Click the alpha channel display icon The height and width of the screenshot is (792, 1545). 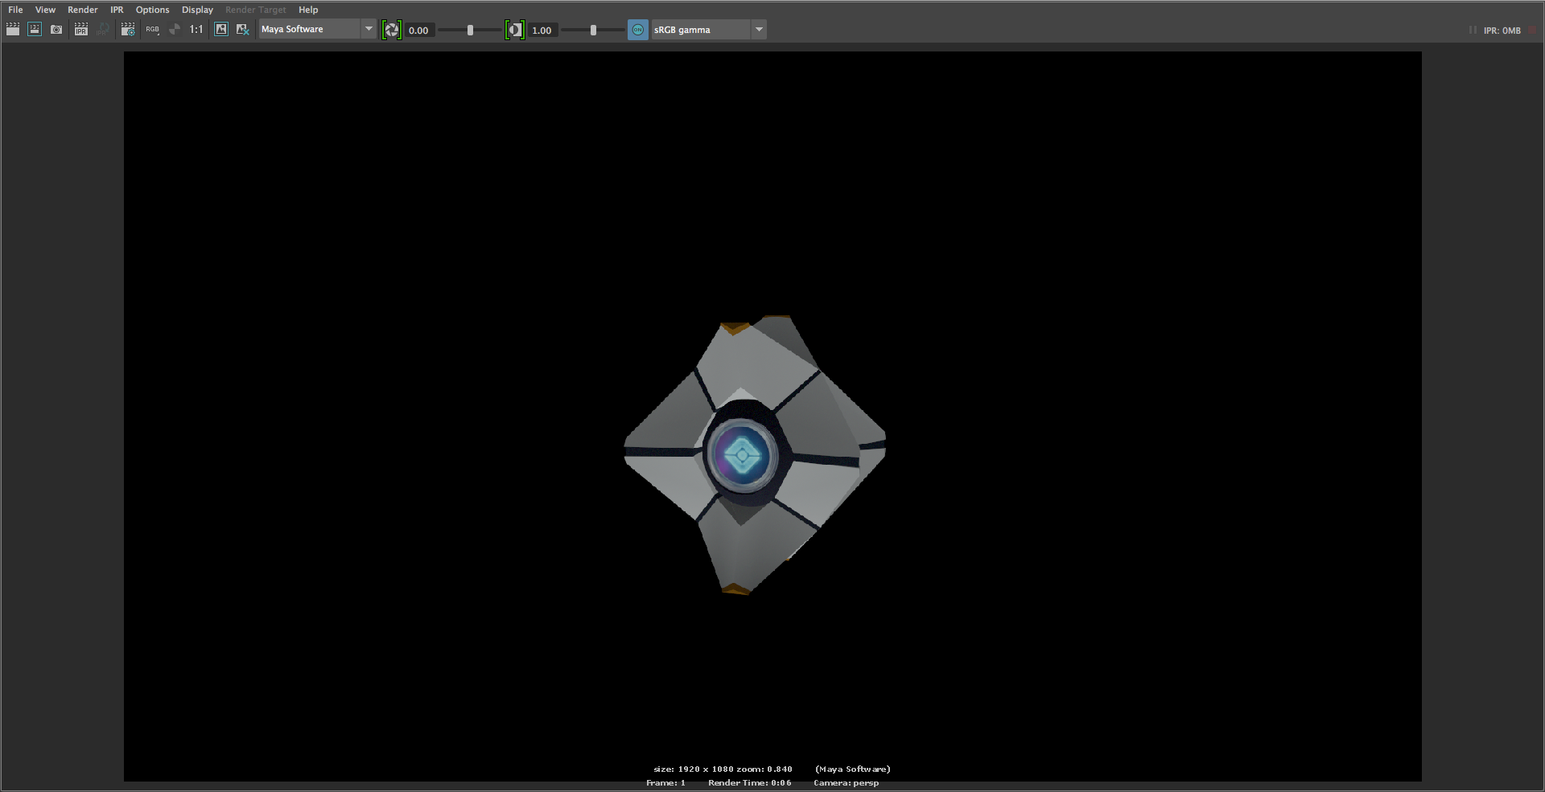click(x=174, y=30)
